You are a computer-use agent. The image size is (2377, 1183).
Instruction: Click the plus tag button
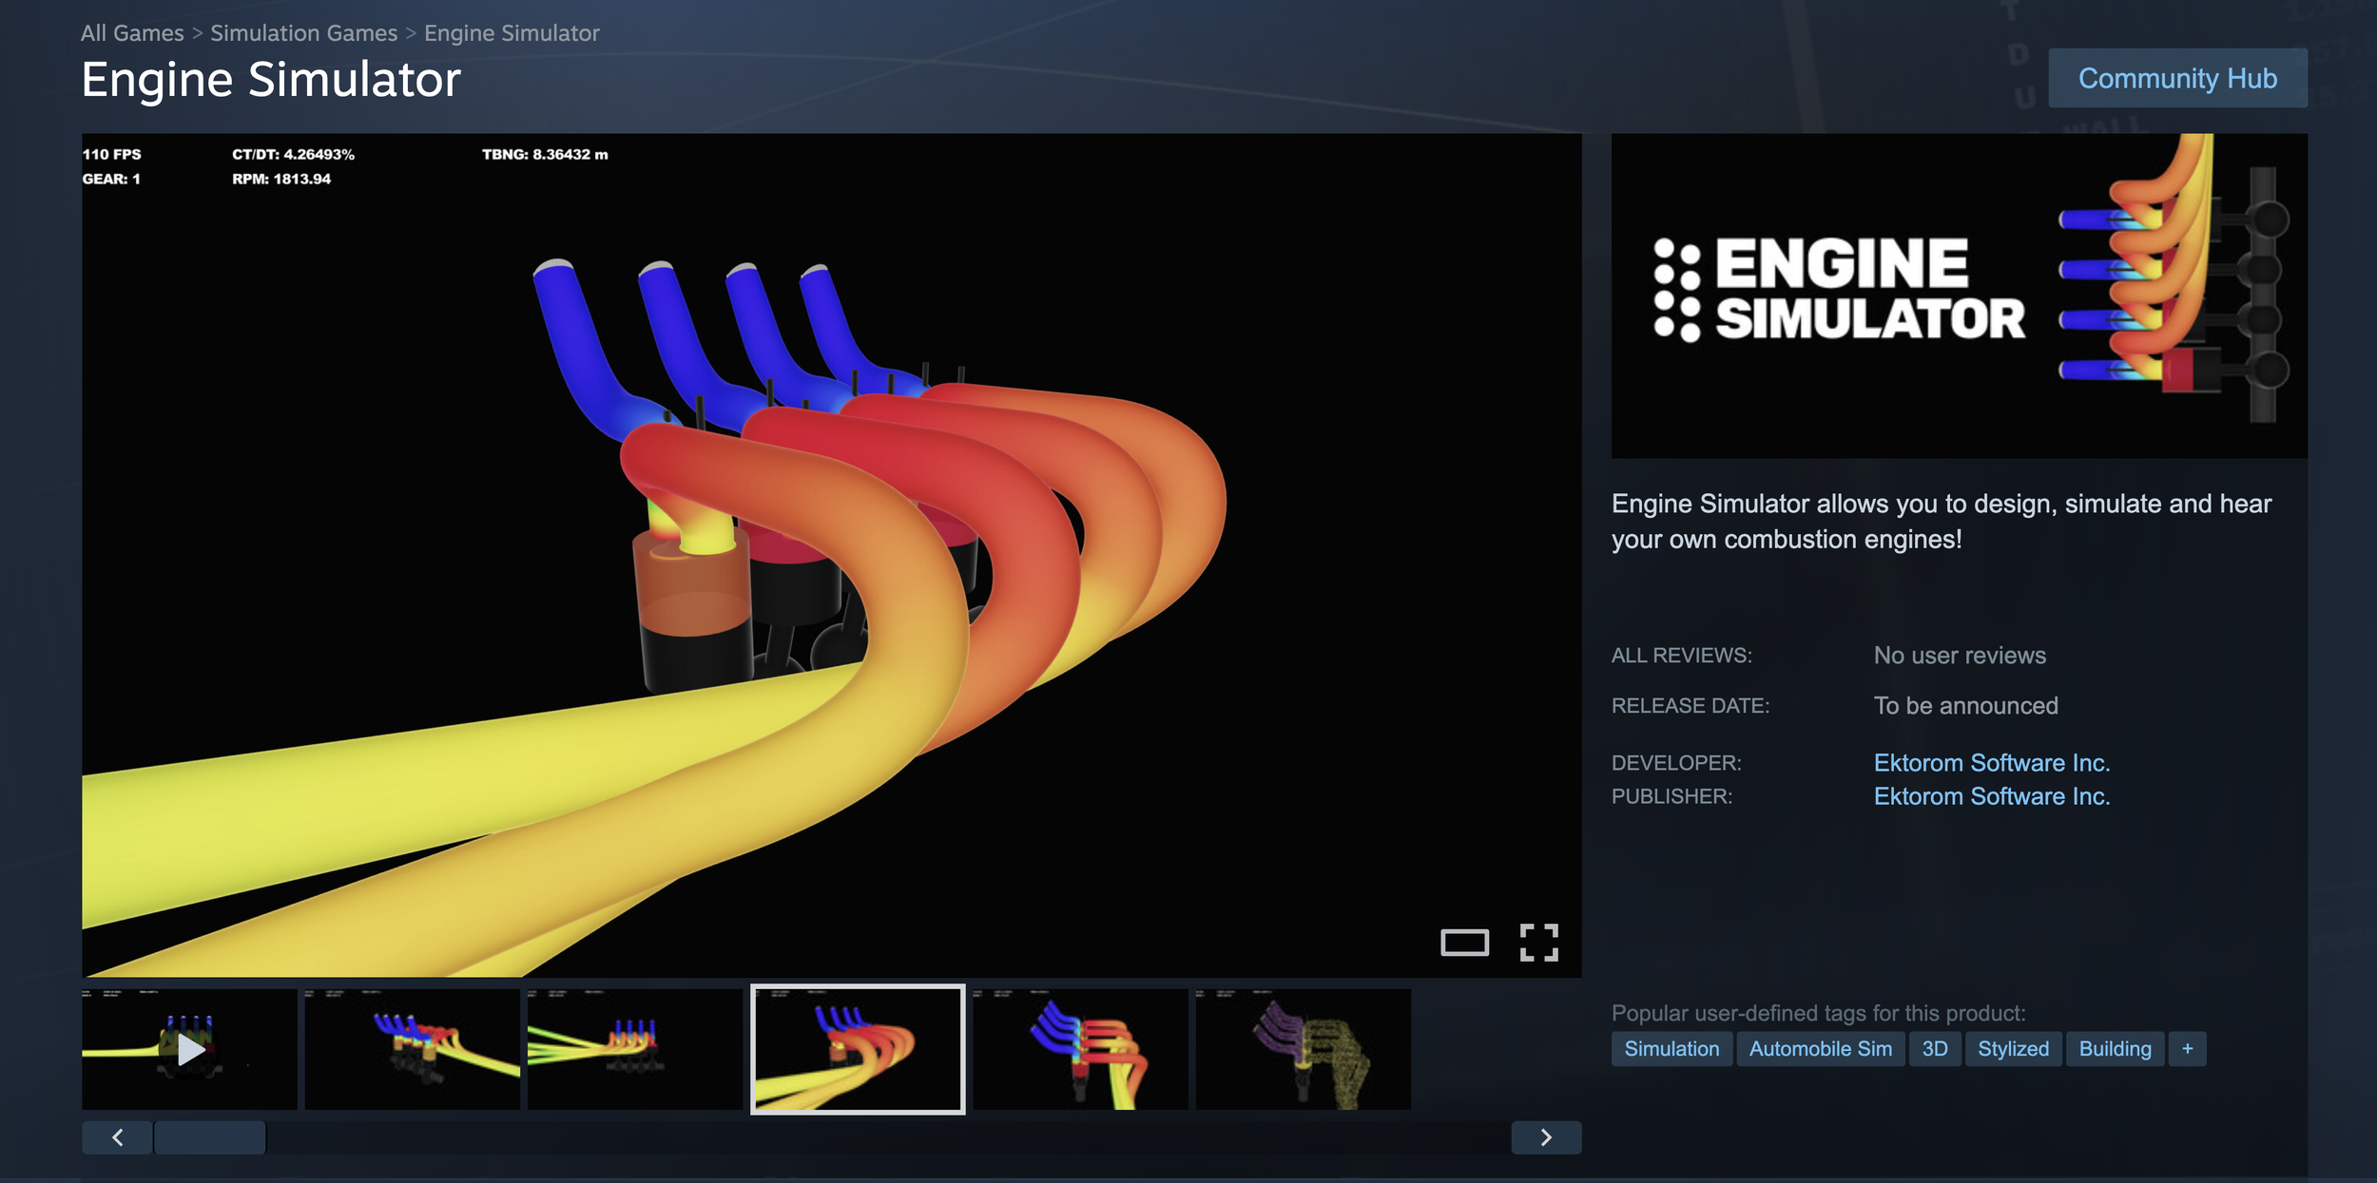click(x=2187, y=1049)
